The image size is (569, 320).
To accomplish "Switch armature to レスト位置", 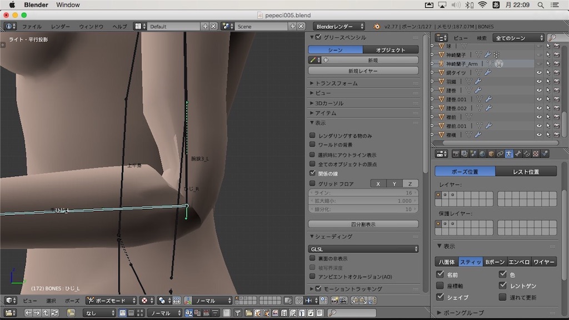I will (526, 172).
